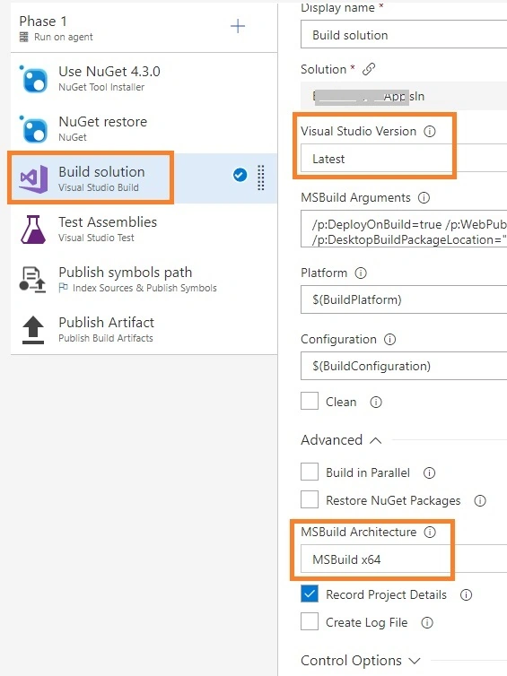Click the Display name input field
Screen dimensions: 507x676
coord(404,35)
